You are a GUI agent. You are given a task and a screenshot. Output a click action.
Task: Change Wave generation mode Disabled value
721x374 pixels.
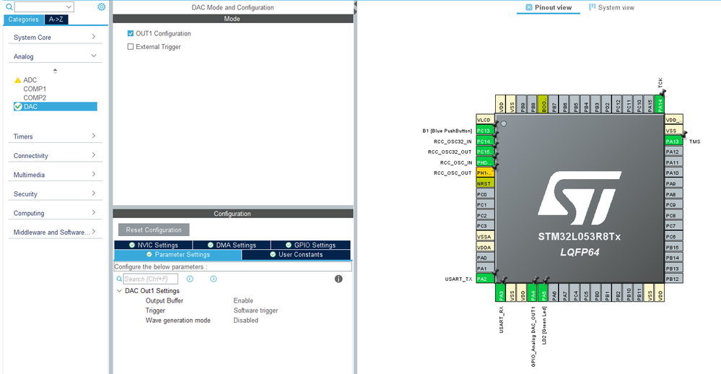click(246, 320)
